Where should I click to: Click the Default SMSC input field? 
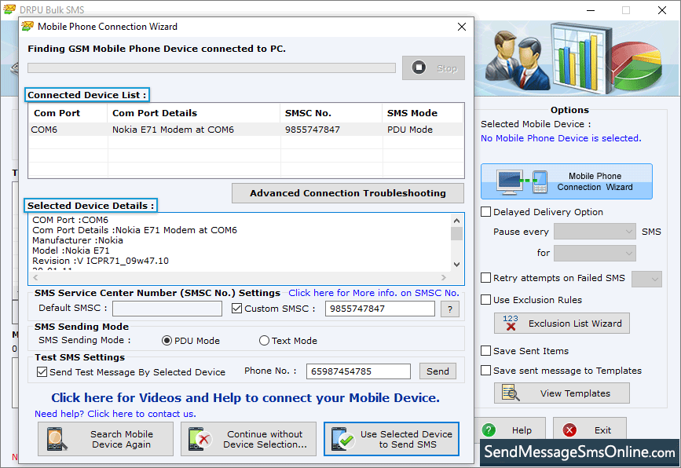[167, 309]
